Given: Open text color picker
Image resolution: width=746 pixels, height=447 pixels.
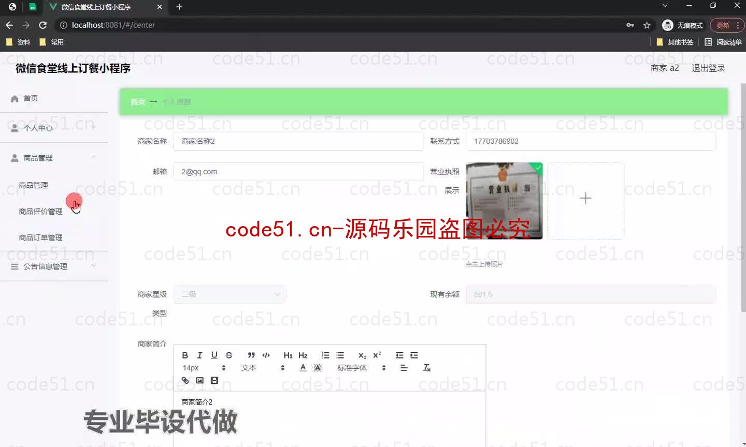Looking at the screenshot, I should 303,367.
